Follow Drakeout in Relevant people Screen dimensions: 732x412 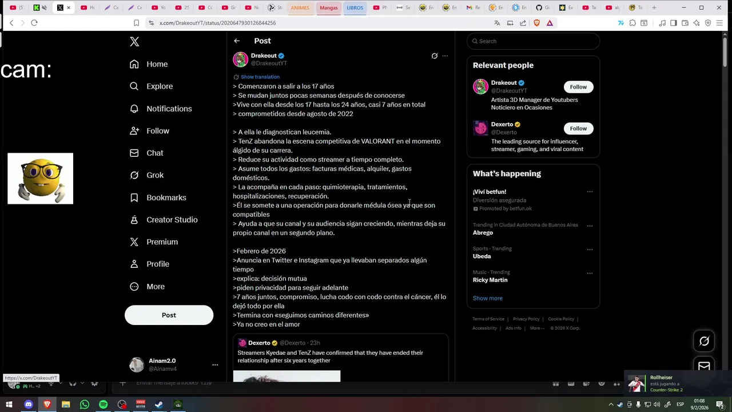[x=578, y=87]
